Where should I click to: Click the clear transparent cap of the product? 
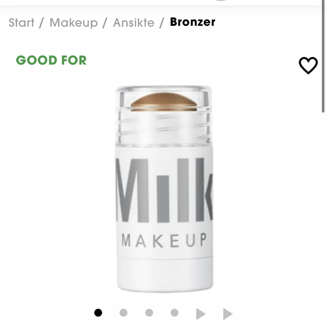pyautogui.click(x=164, y=115)
